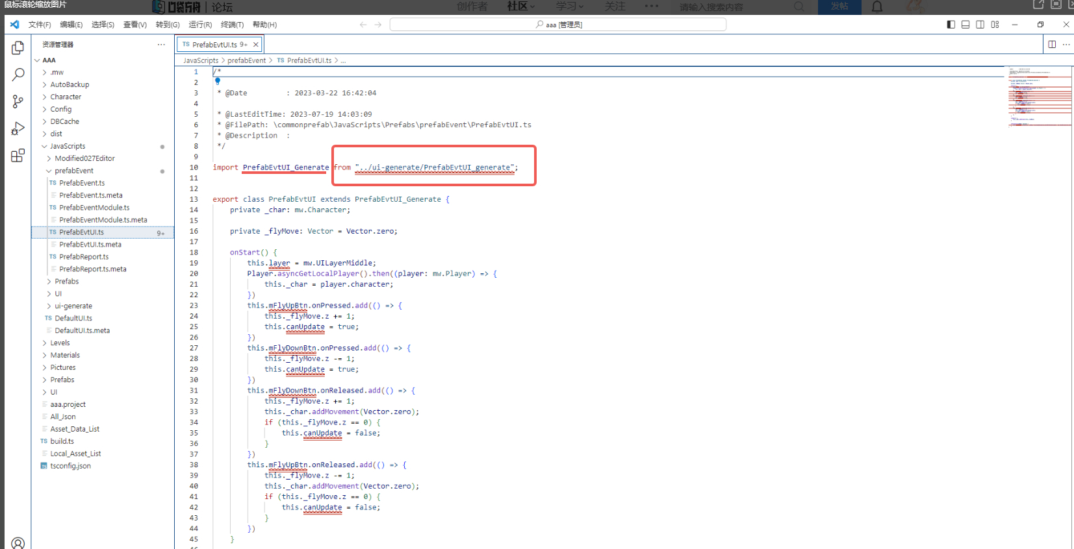Toggle the secondary side bar layout icon
Viewport: 1074px width, 549px height.
[980, 25]
